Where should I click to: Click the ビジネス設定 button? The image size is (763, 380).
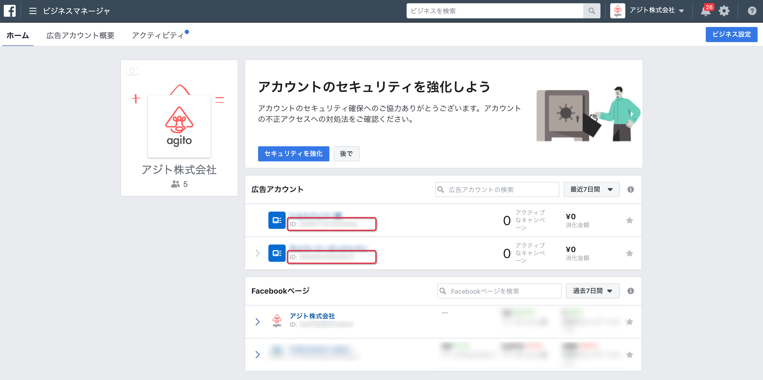point(731,34)
